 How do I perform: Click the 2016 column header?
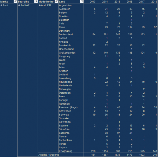(130, 2)
